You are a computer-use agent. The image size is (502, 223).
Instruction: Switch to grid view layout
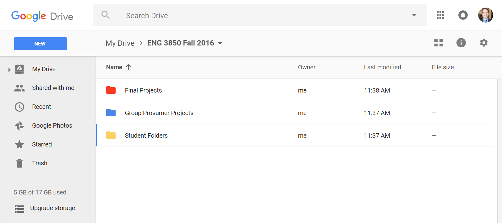(438, 43)
